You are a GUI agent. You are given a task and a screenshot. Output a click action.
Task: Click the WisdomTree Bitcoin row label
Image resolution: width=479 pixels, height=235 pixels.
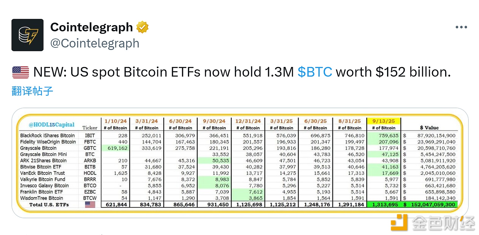(42, 198)
